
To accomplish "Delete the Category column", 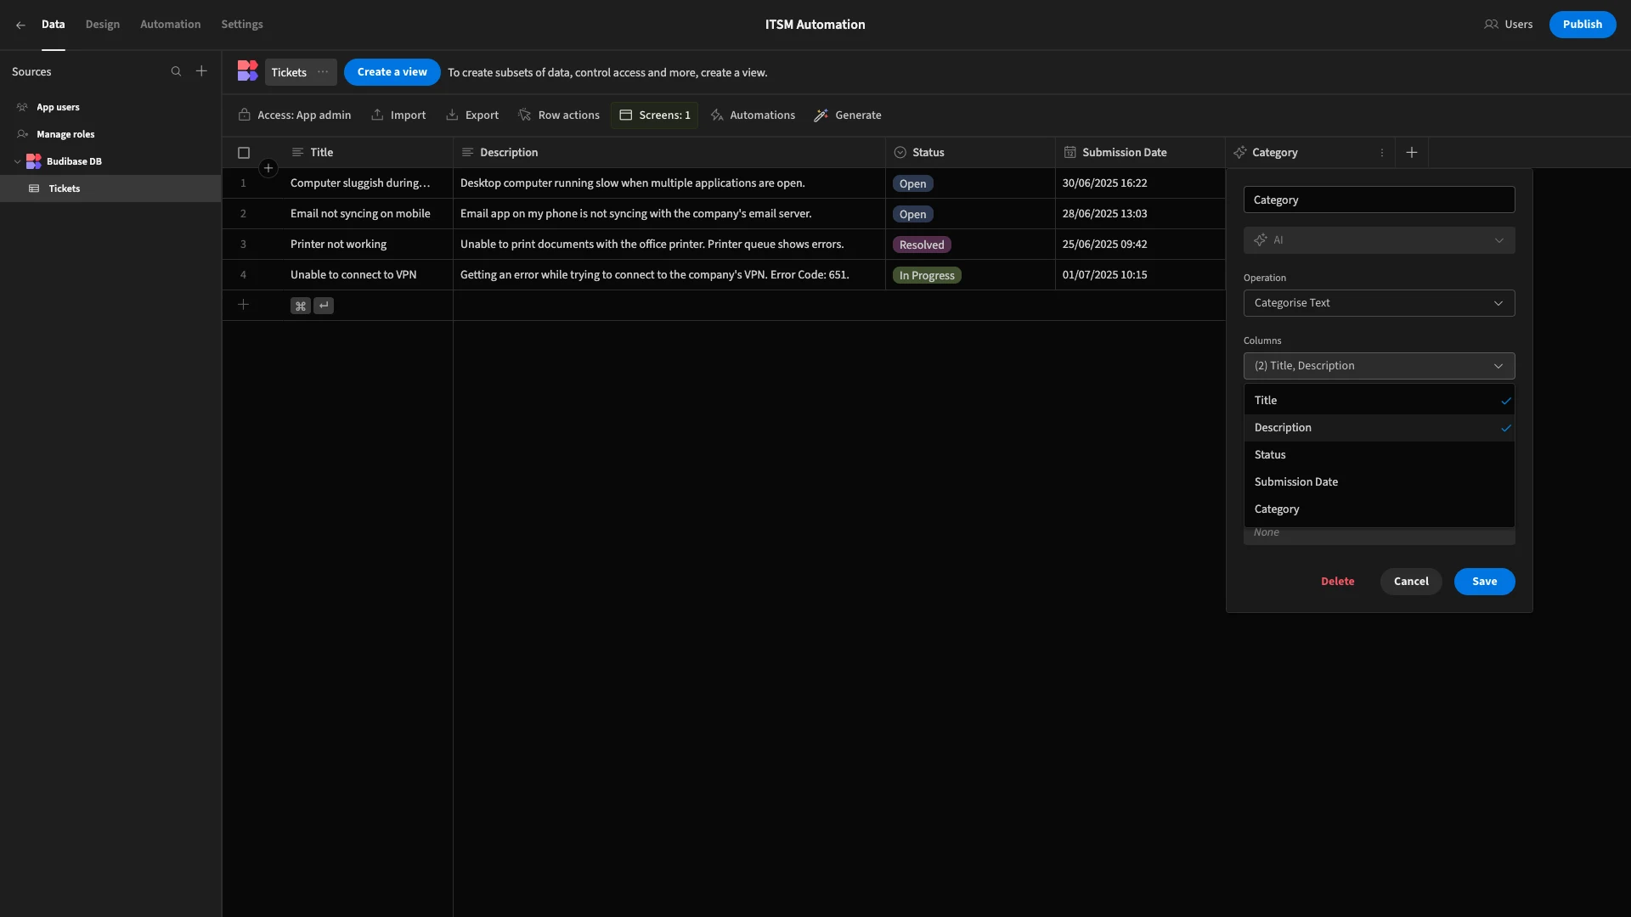I will point(1337,582).
